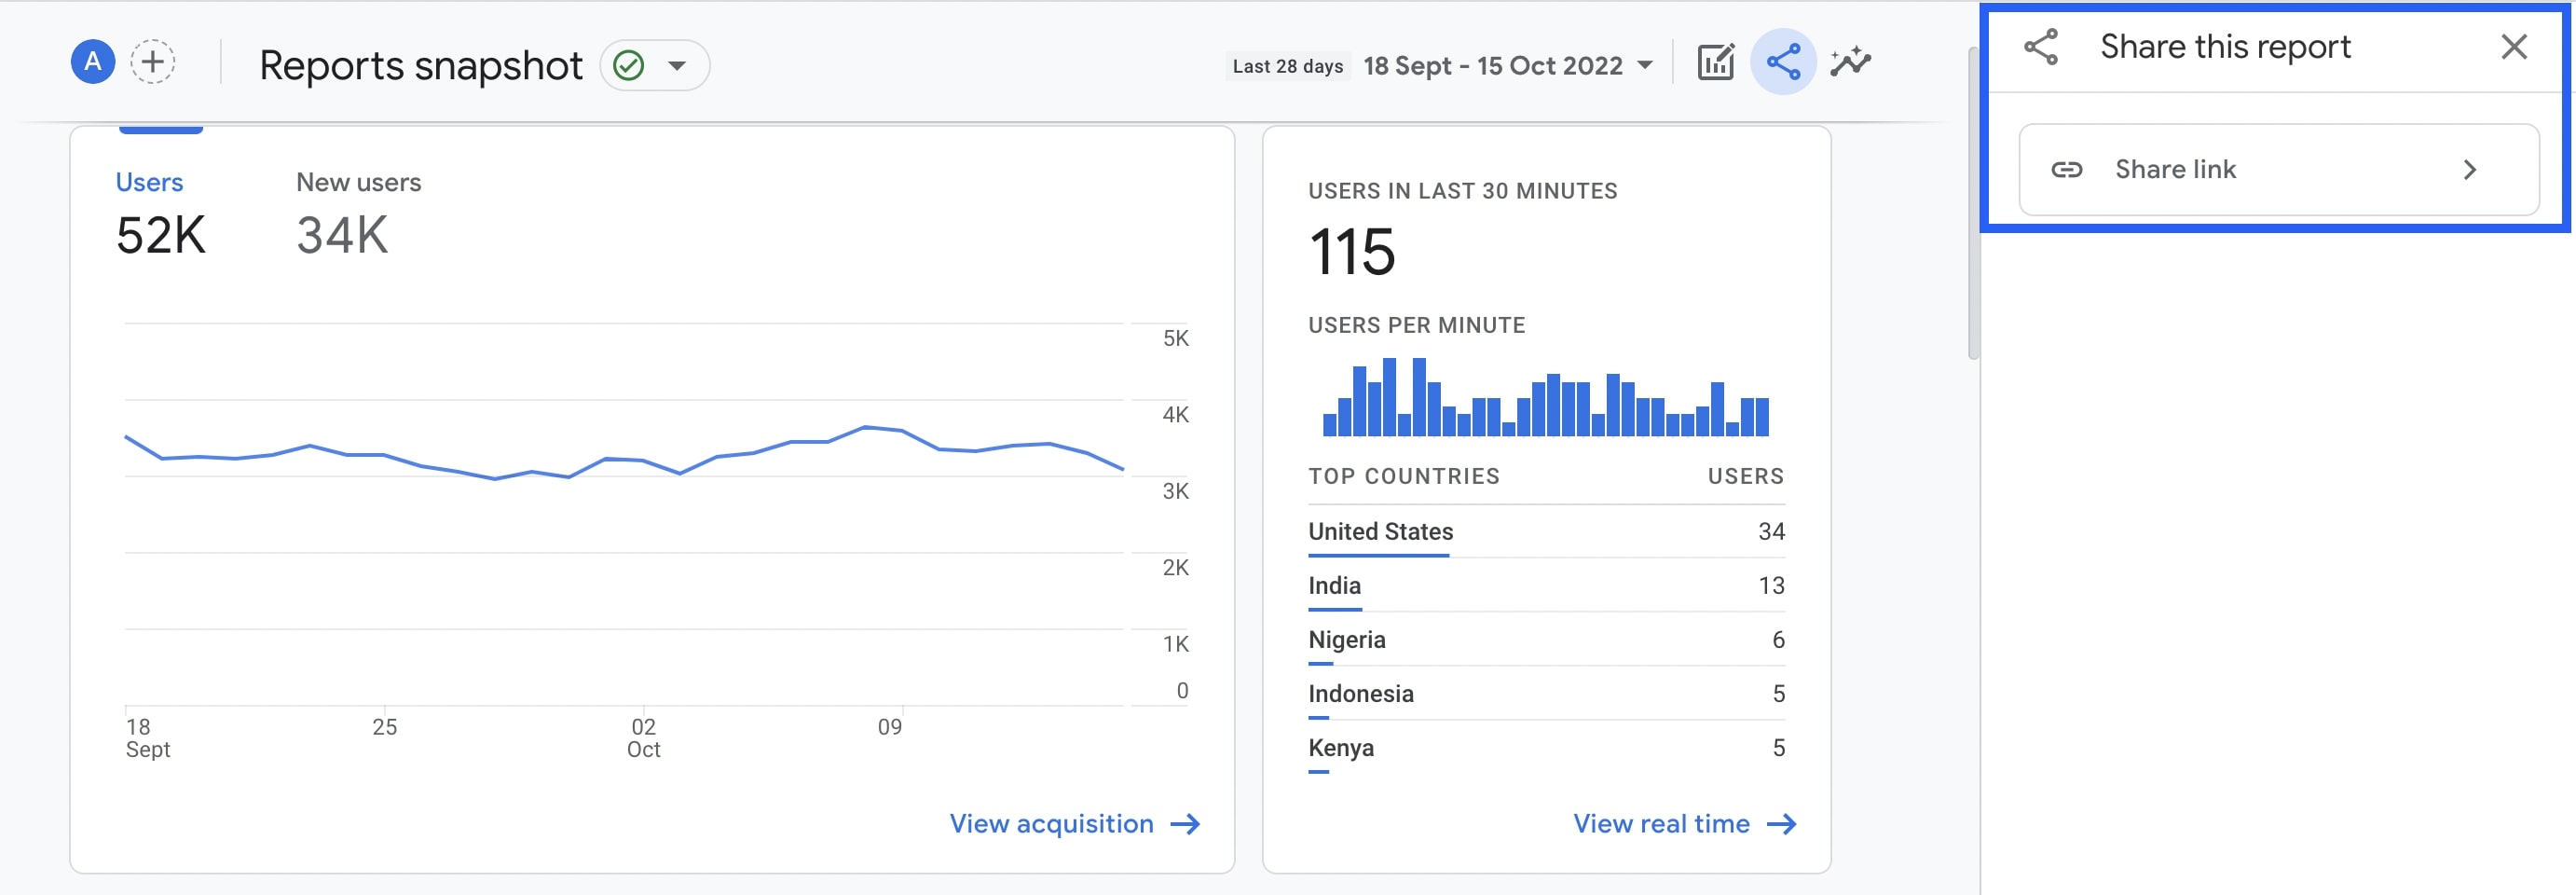Screen dimensions: 2576x895
Task: Click the page vertical scrollbar
Action: tap(1973, 203)
